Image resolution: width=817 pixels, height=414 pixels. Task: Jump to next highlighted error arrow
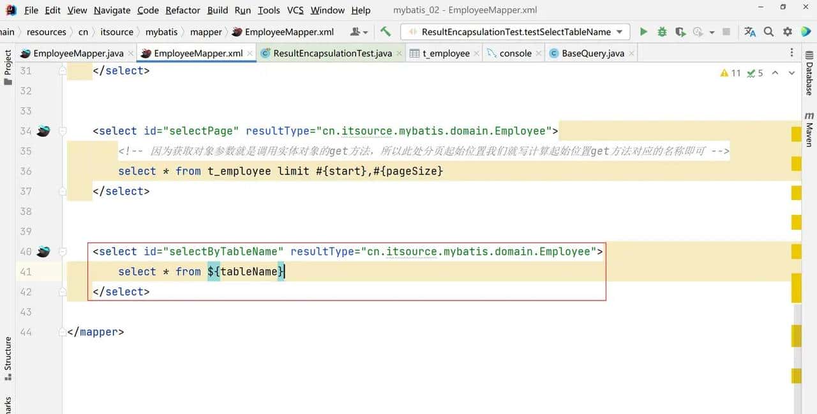791,73
